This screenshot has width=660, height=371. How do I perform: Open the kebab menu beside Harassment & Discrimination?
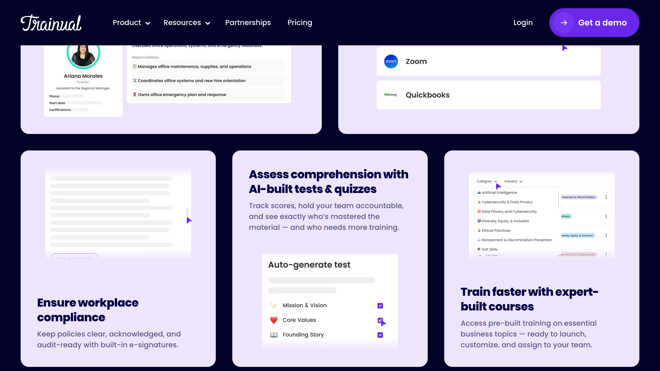[606, 197]
